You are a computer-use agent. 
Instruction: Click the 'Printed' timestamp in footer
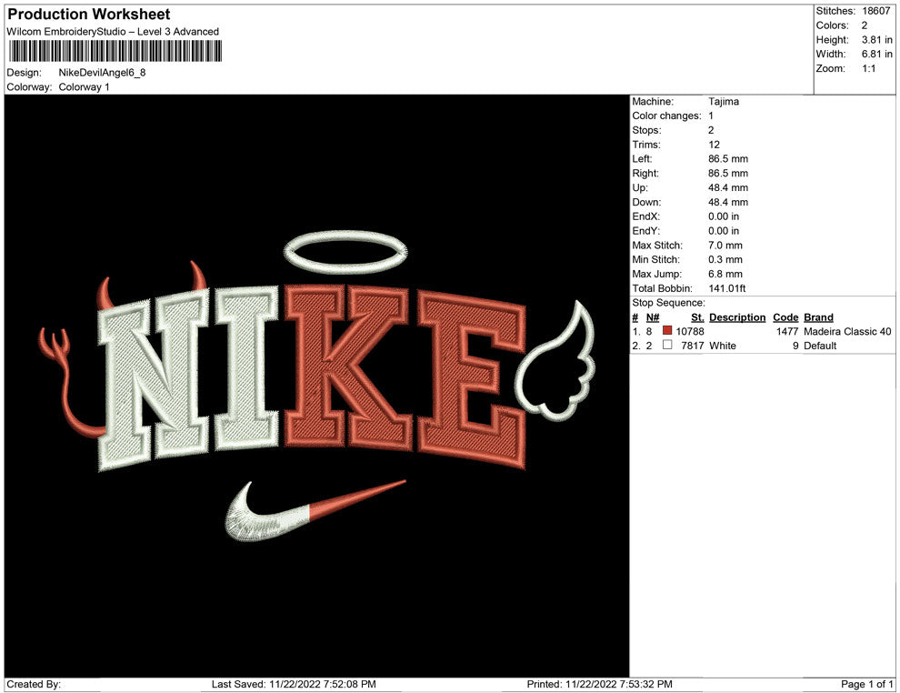pyautogui.click(x=599, y=684)
